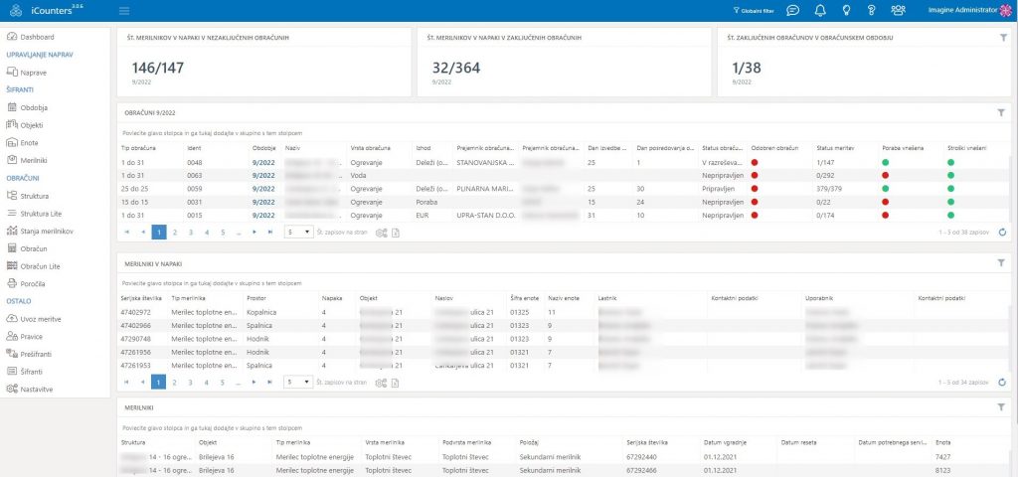Open the users group icon
Image resolution: width=1018 pixels, height=477 pixels.
point(898,10)
